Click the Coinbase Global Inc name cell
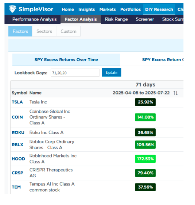195x205 pixels. tap(50, 117)
